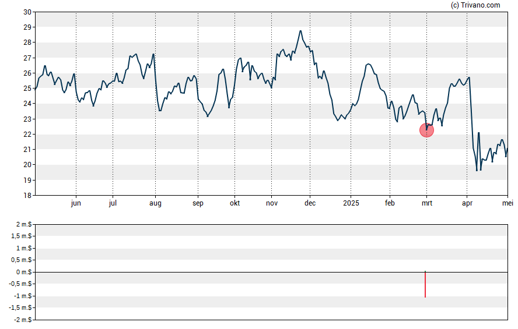Click the '-1 m.$' axis label
This screenshot has height=329, width=518.
click(x=23, y=296)
